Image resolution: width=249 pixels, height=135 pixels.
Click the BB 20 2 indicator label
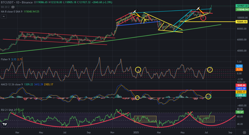pos(5,7)
